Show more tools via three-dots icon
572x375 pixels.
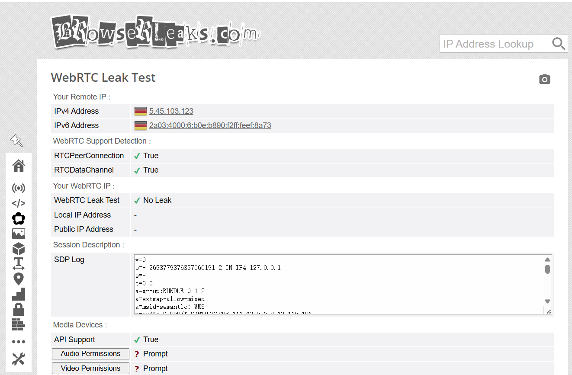tap(19, 342)
